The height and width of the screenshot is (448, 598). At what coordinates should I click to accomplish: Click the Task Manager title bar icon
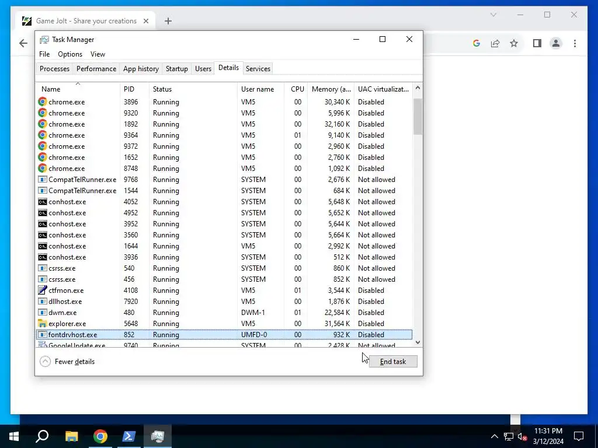tap(44, 40)
